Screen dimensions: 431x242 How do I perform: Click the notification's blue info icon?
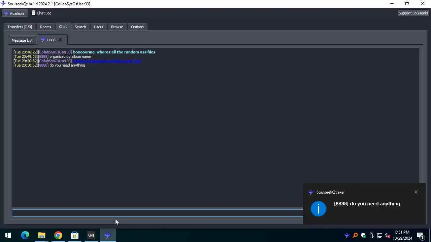click(319, 209)
